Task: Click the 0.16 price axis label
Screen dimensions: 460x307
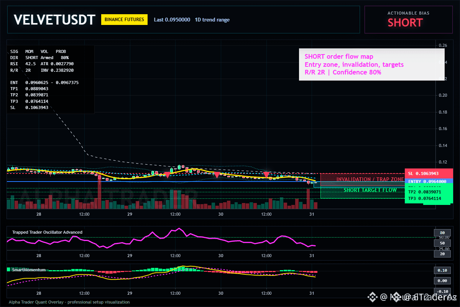Action: tap(443, 129)
